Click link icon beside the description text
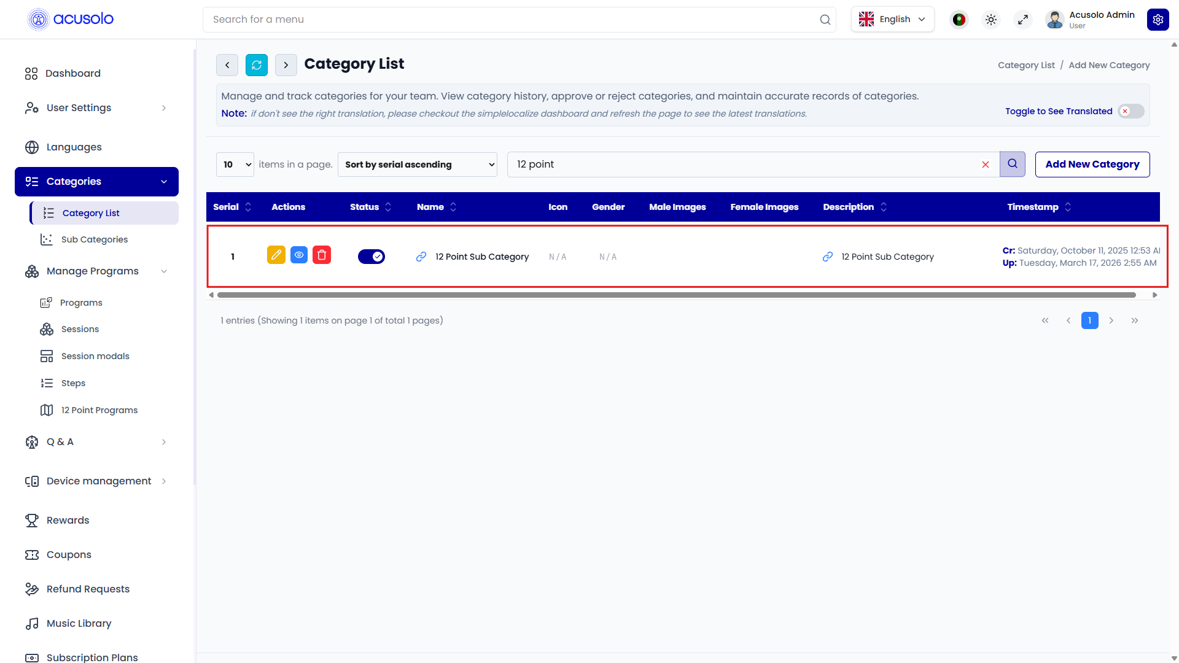Image resolution: width=1179 pixels, height=663 pixels. pyautogui.click(x=828, y=257)
